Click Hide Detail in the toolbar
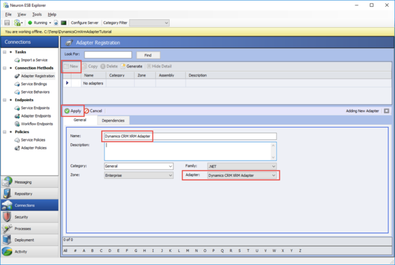This screenshot has height=265, width=395. click(x=159, y=67)
